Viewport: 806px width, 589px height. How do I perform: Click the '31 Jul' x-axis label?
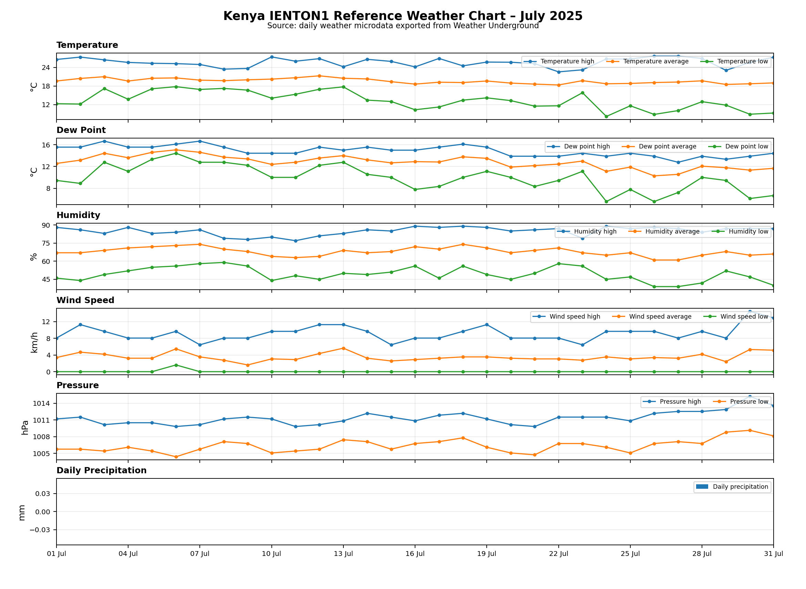point(774,554)
